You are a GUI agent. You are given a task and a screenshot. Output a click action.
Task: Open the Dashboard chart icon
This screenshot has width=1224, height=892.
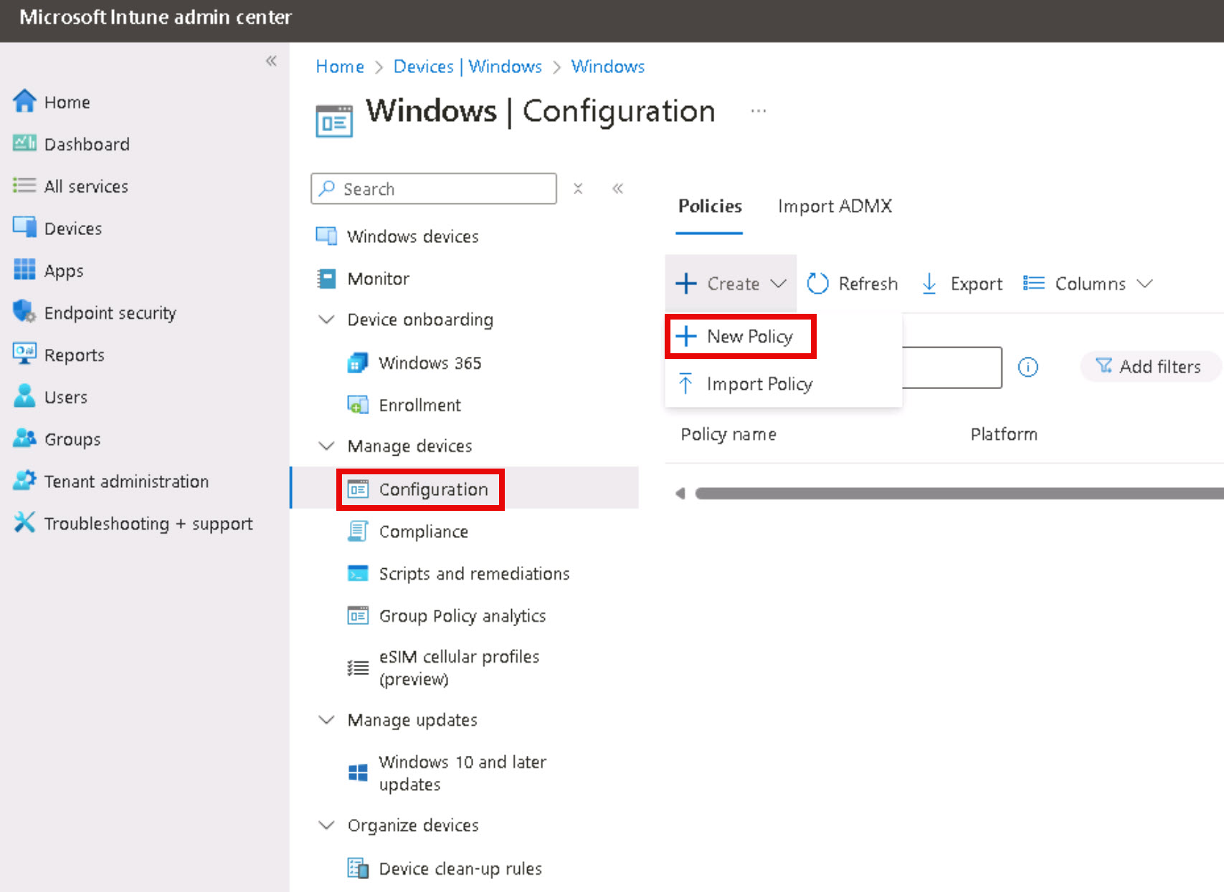(x=24, y=143)
